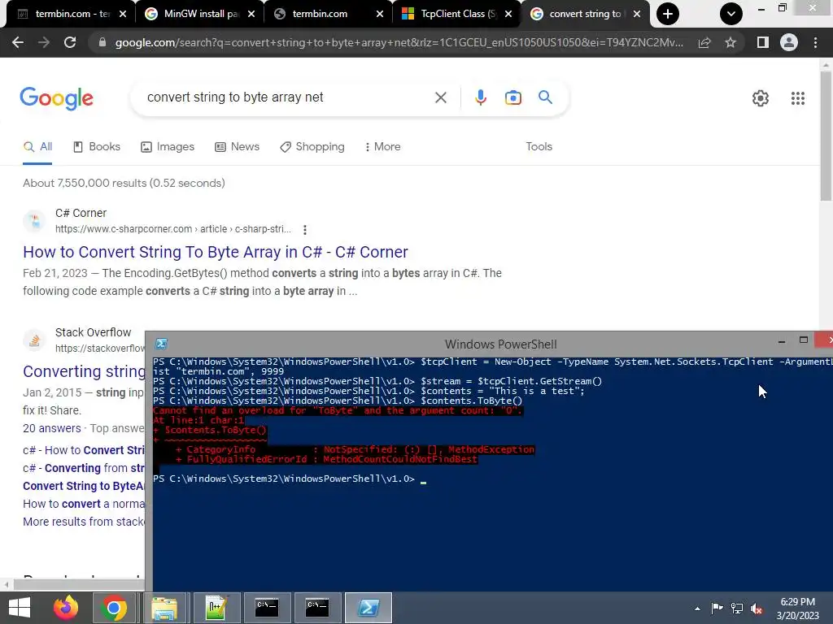This screenshot has width=833, height=624.
Task: Expand the tab search dropdown arrow
Action: click(x=731, y=14)
